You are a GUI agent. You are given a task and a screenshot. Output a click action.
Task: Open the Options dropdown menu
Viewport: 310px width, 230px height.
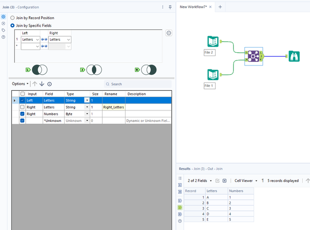click(x=20, y=84)
